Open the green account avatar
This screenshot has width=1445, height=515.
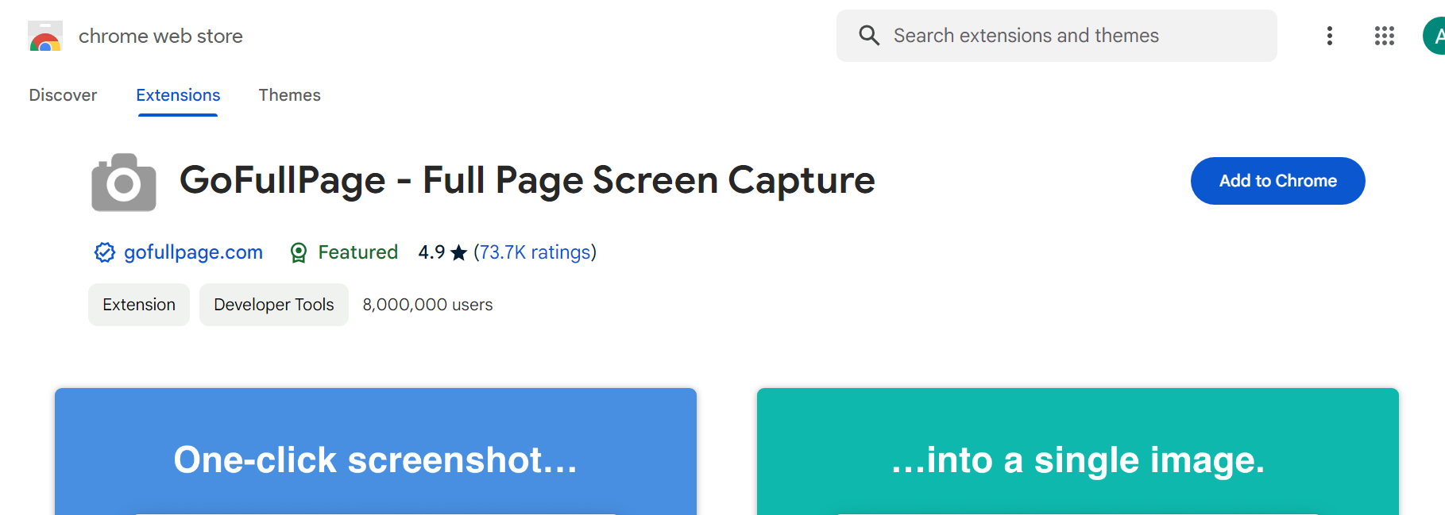point(1434,36)
